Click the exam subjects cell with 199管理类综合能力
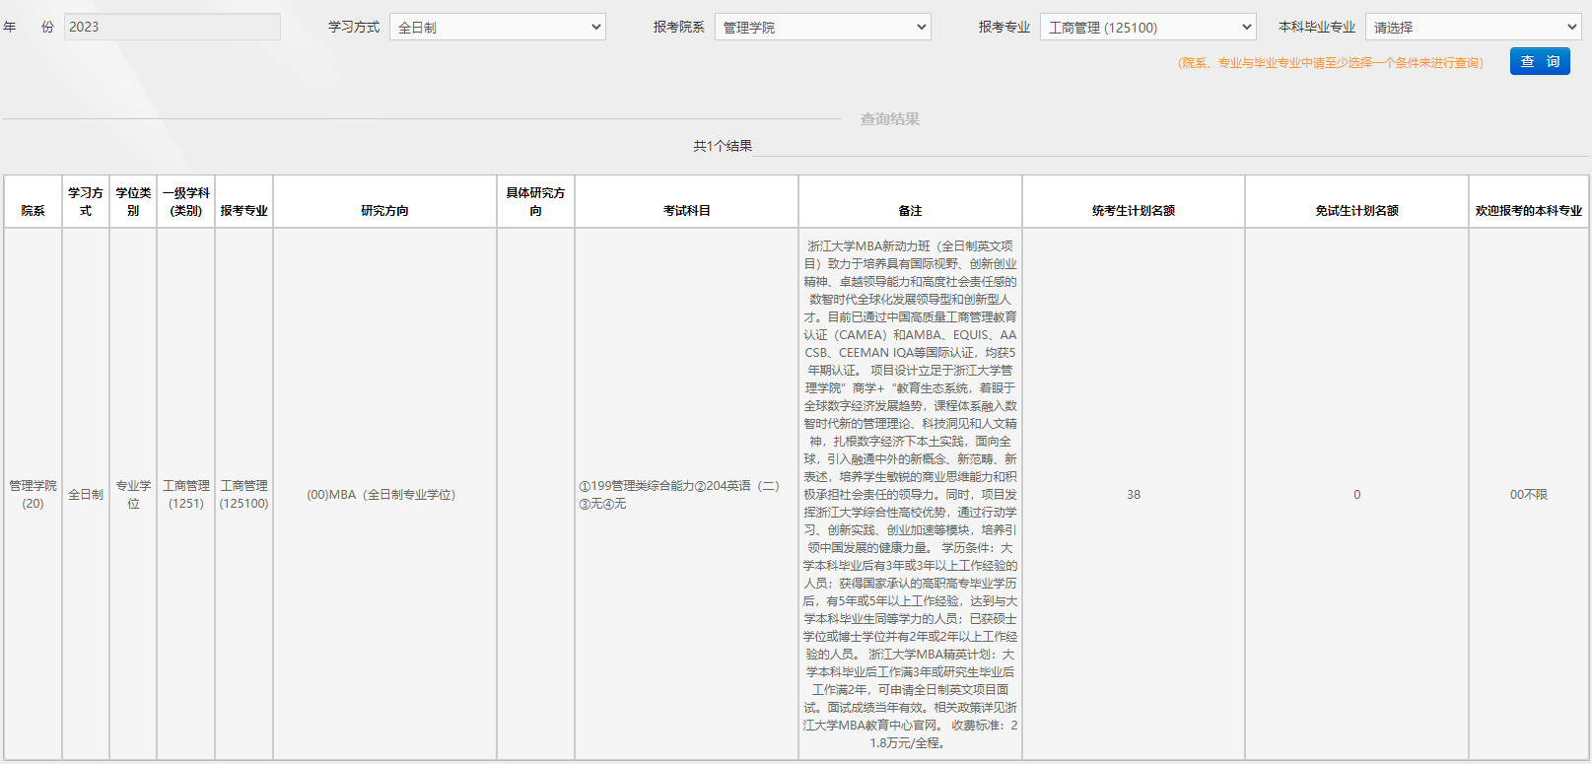The width and height of the screenshot is (1592, 764). coord(679,494)
